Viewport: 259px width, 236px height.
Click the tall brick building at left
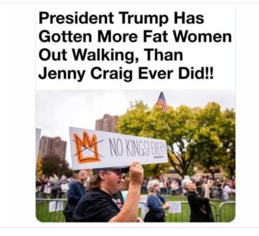[52, 149]
